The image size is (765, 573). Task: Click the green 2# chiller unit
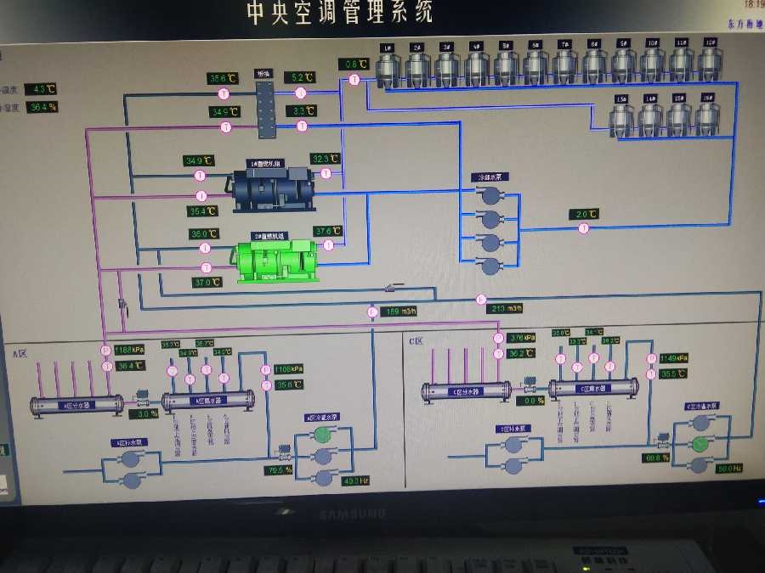(276, 261)
